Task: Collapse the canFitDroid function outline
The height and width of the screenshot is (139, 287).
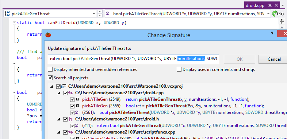Action: 14,23
